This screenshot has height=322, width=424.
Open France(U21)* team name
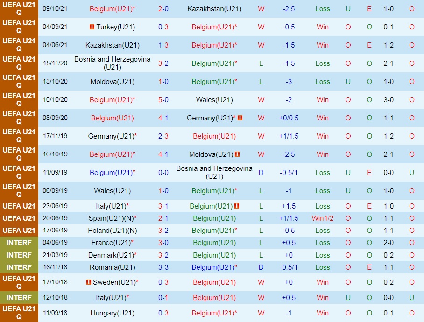coord(113,243)
